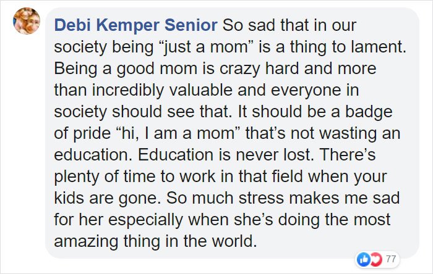The width and height of the screenshot is (433, 274).
Task: Open Debi Kemper Senior's profile picture
Action: pos(27,21)
